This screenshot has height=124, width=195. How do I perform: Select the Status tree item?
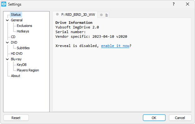pyautogui.click(x=16, y=15)
